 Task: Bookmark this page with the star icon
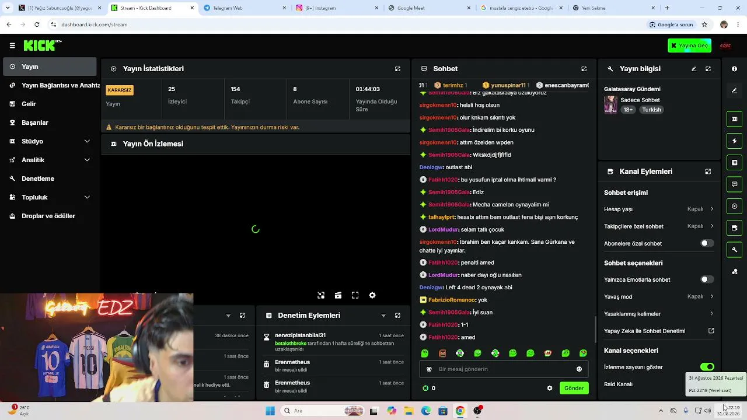click(704, 24)
